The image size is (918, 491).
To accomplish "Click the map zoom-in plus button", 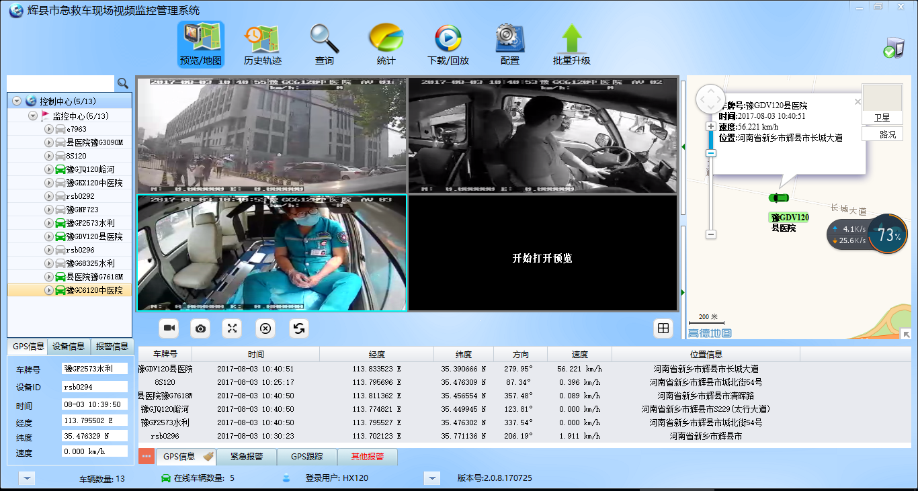I will pyautogui.click(x=710, y=126).
